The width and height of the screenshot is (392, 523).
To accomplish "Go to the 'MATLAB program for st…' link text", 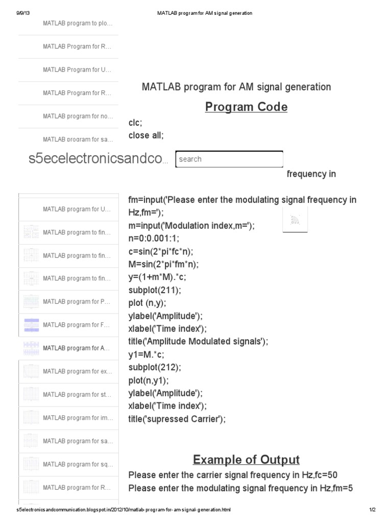I will [x=77, y=394].
